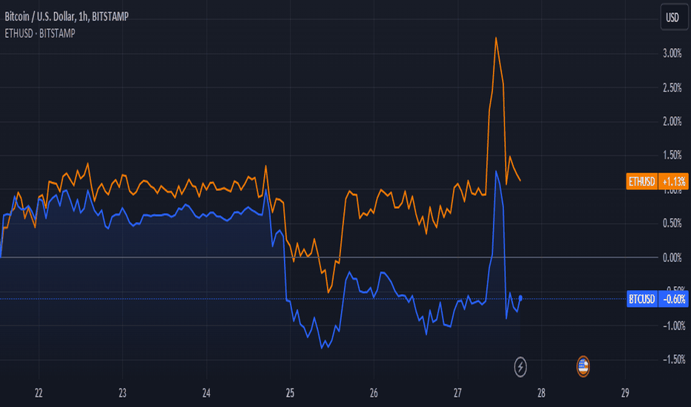Click the 1.50% price scale label
Image resolution: width=691 pixels, height=407 pixels.
tap(672, 155)
